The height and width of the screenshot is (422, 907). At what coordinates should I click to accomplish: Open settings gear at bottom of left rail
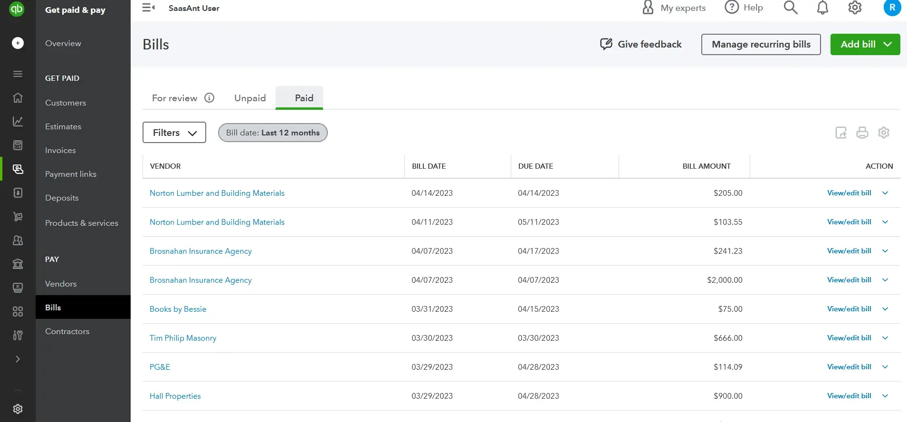point(18,409)
